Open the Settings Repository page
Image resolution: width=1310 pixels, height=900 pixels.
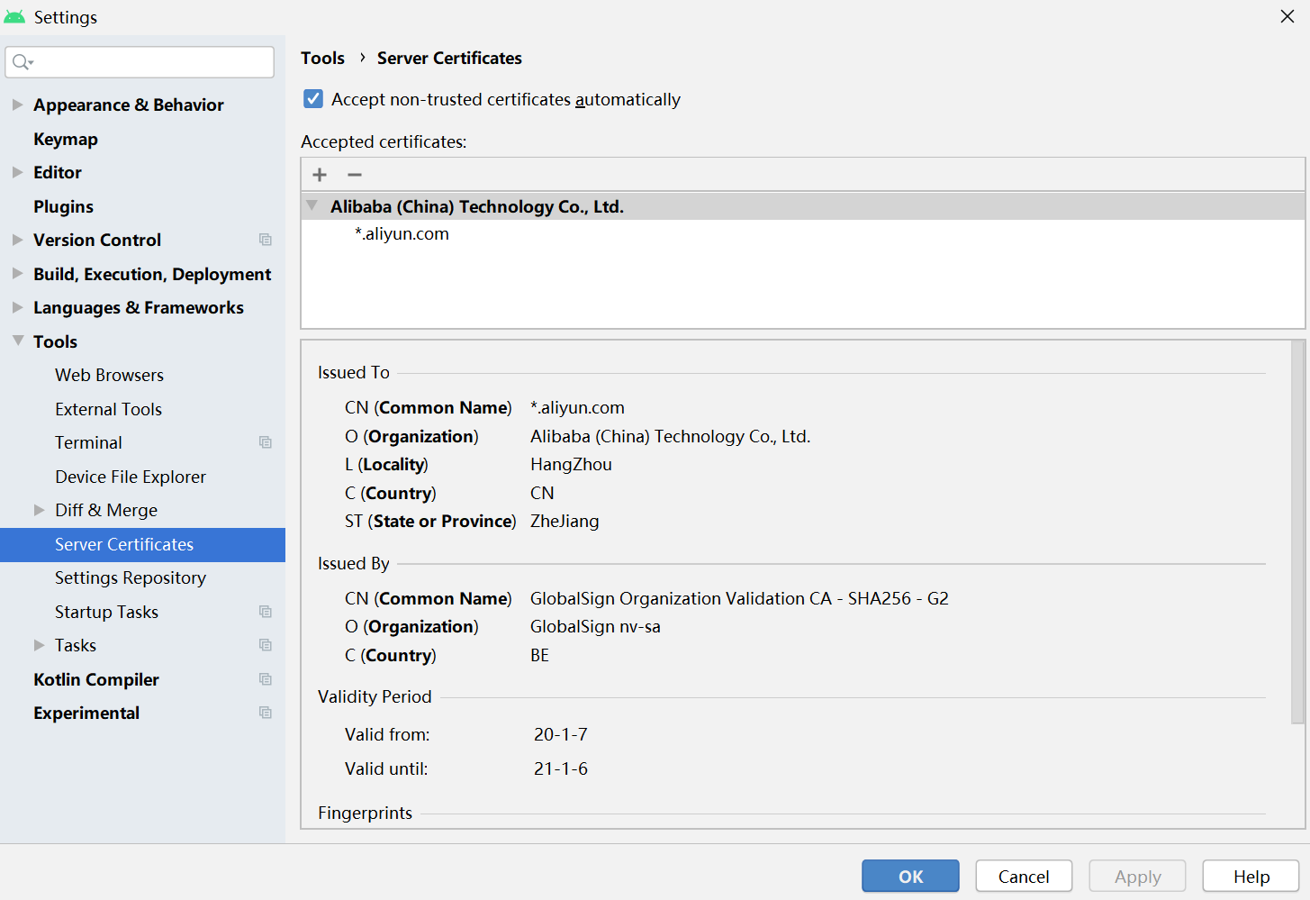131,577
